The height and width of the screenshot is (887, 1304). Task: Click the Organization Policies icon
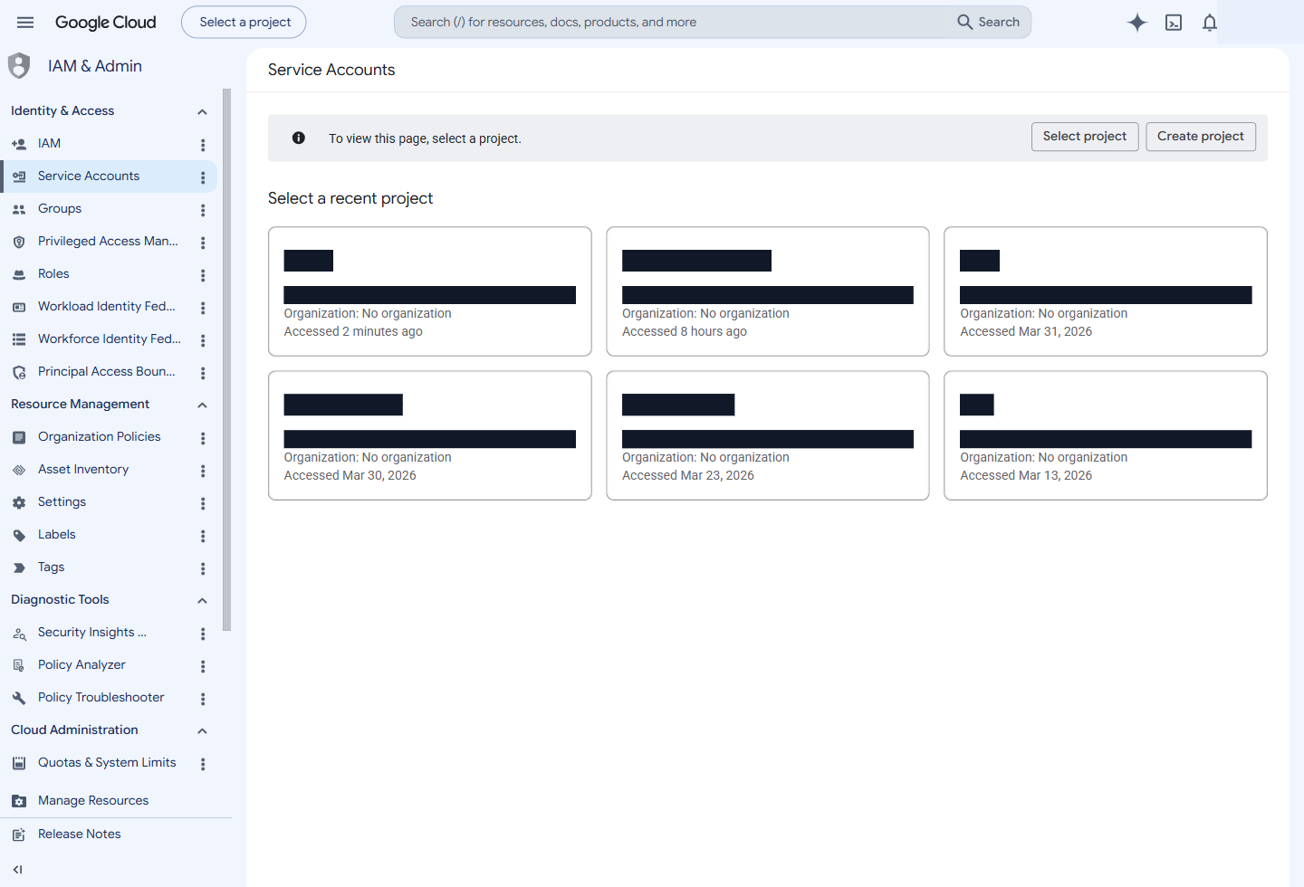click(x=19, y=437)
